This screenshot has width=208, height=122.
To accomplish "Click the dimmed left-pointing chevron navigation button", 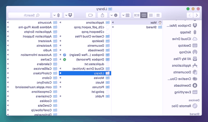I will point(190,15).
